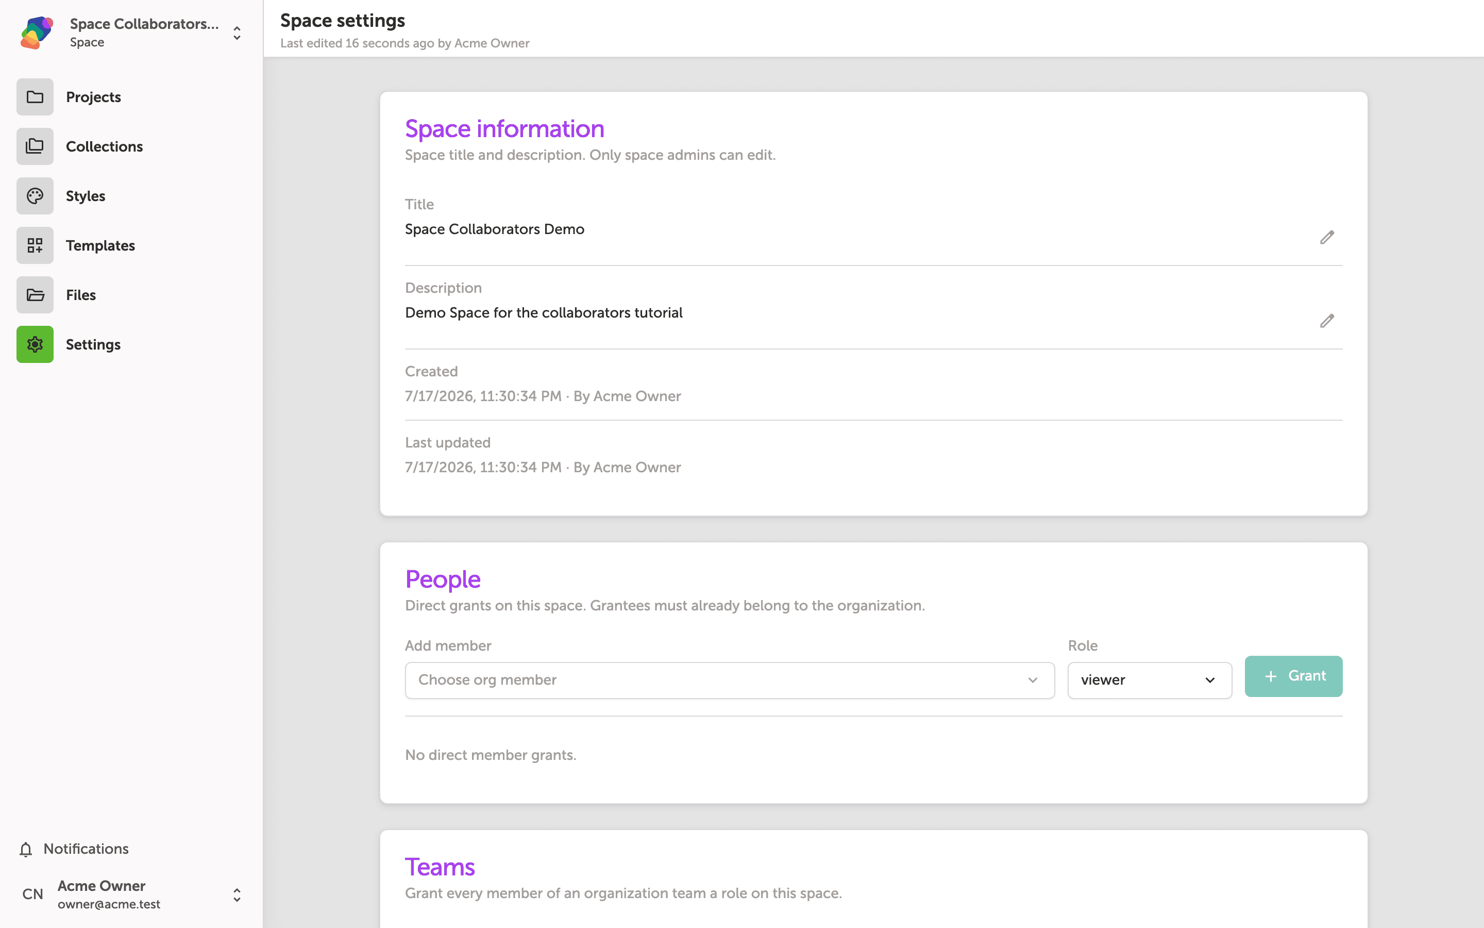The image size is (1484, 928).
Task: Go to Collections in sidebar
Action: click(104, 146)
